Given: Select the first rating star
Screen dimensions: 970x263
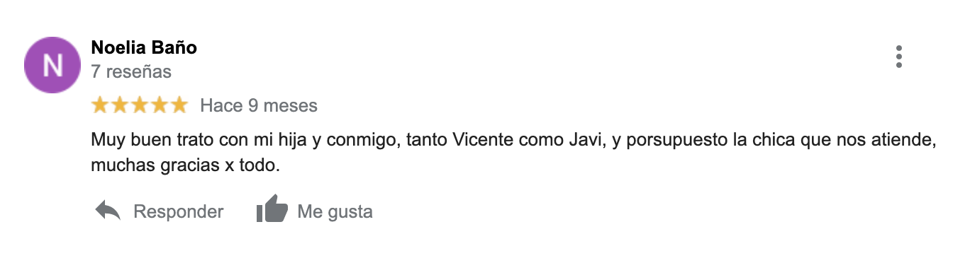Looking at the screenshot, I should [x=100, y=105].
